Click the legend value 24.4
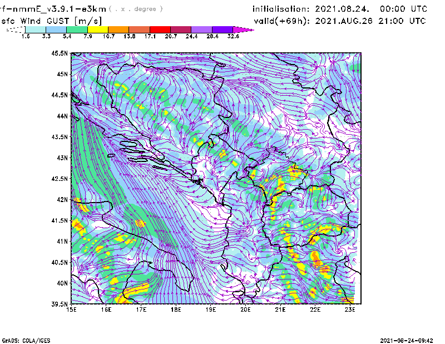 (191, 36)
